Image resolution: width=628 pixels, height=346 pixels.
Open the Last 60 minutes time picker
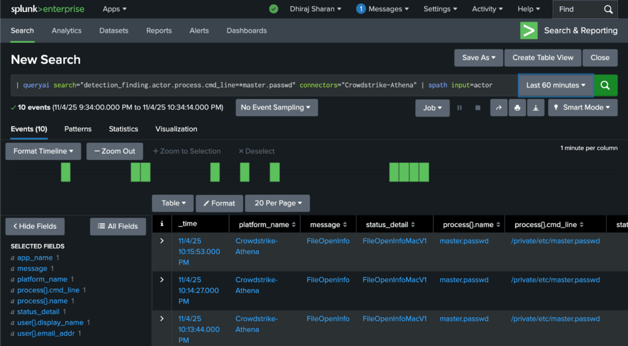[556, 85]
